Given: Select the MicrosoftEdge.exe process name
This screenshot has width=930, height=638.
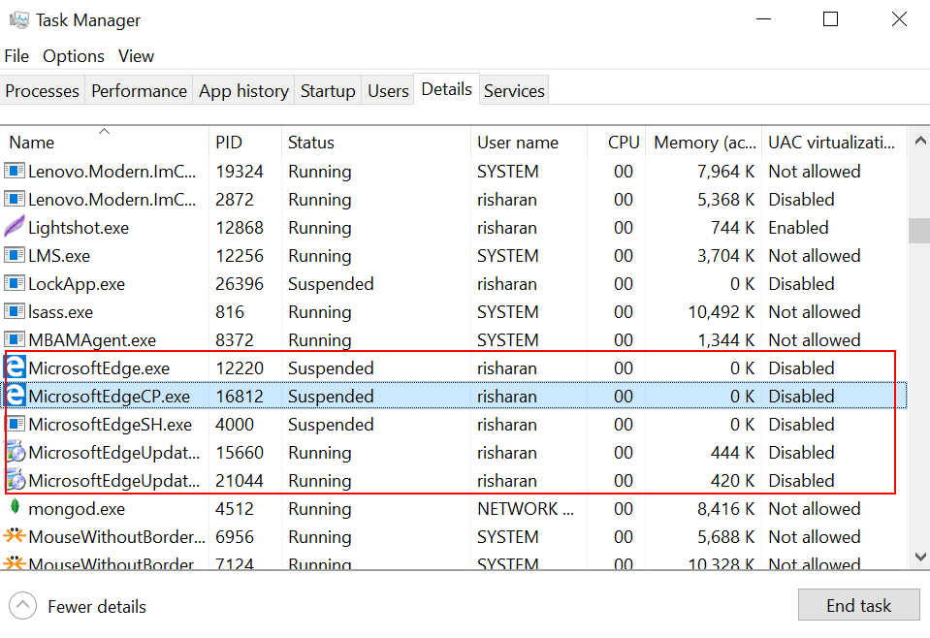Looking at the screenshot, I should tap(99, 368).
